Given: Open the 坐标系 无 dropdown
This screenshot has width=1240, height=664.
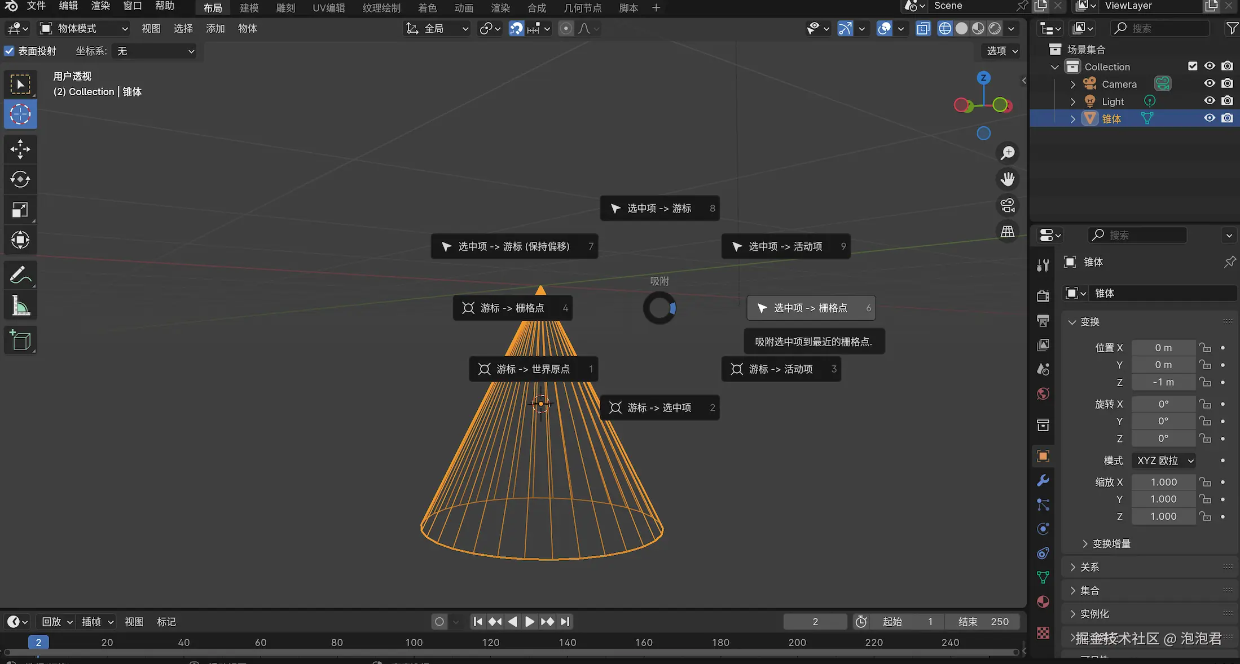Looking at the screenshot, I should [155, 51].
